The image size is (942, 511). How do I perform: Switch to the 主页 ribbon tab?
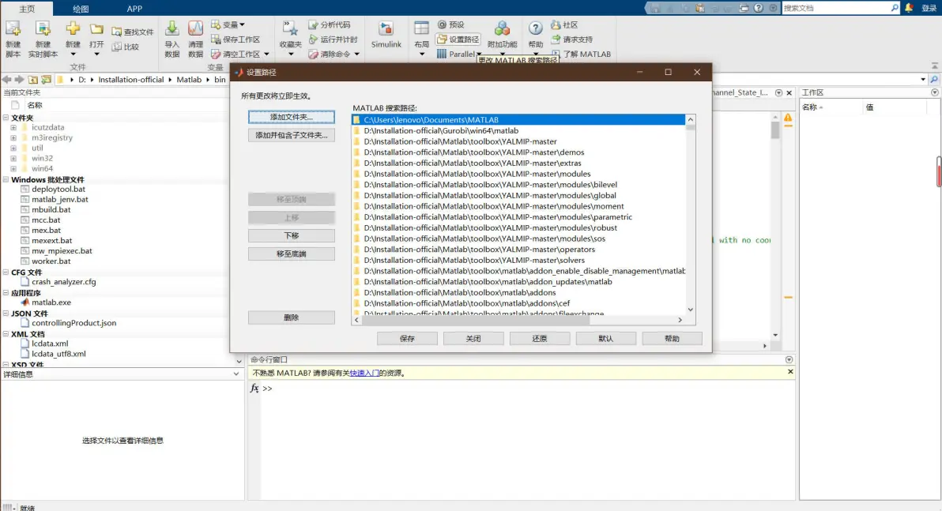tap(27, 9)
